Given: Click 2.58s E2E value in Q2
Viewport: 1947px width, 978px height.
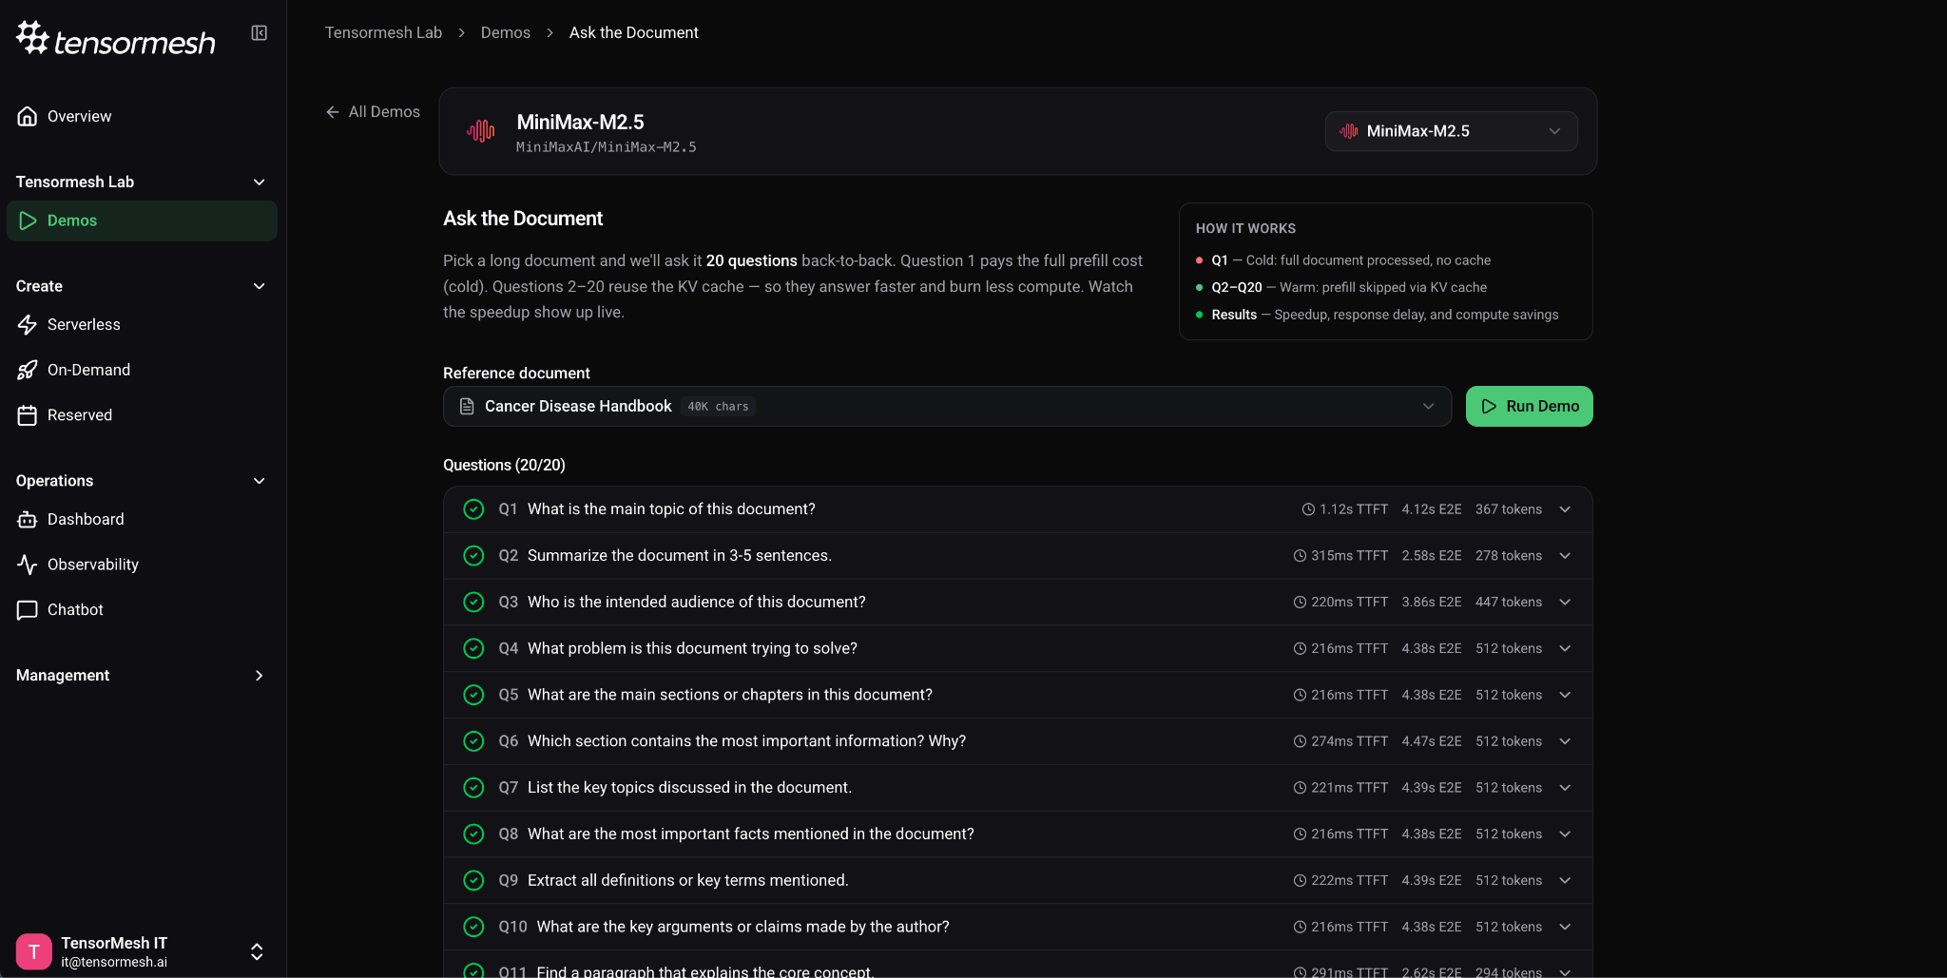Looking at the screenshot, I should pyautogui.click(x=1431, y=556).
